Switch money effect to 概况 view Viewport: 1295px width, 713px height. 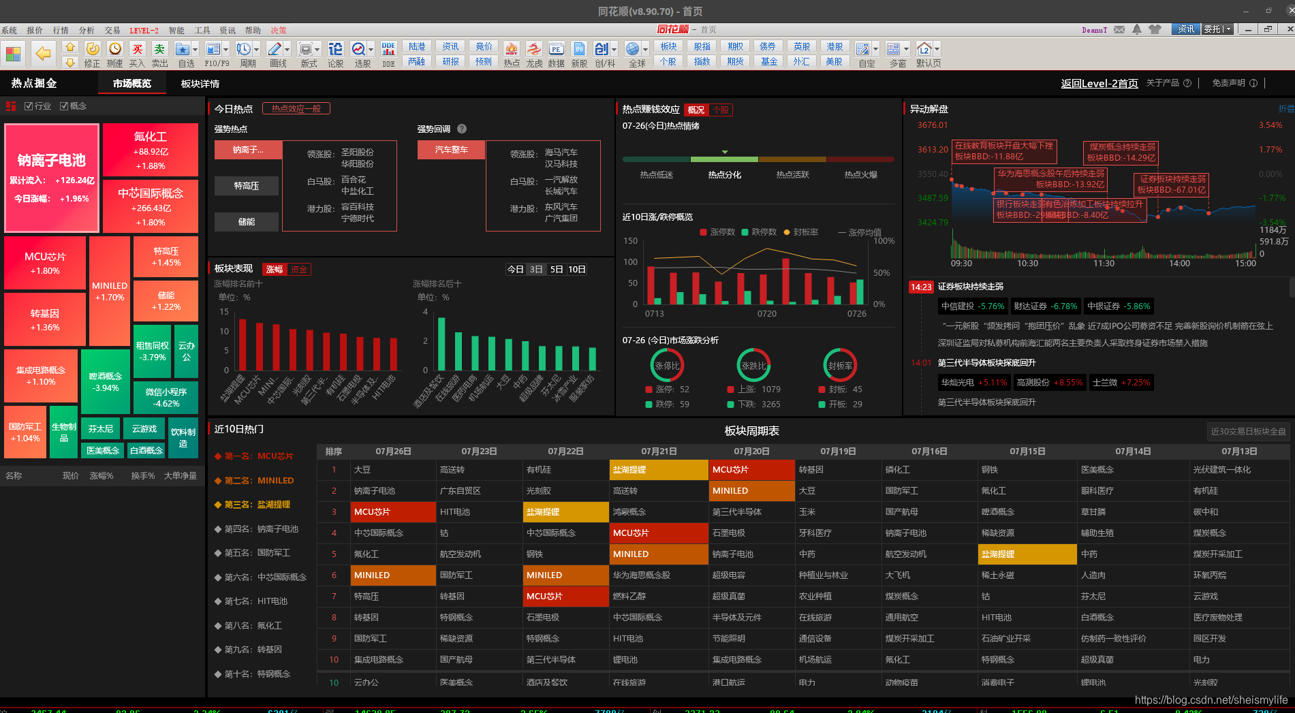[696, 110]
